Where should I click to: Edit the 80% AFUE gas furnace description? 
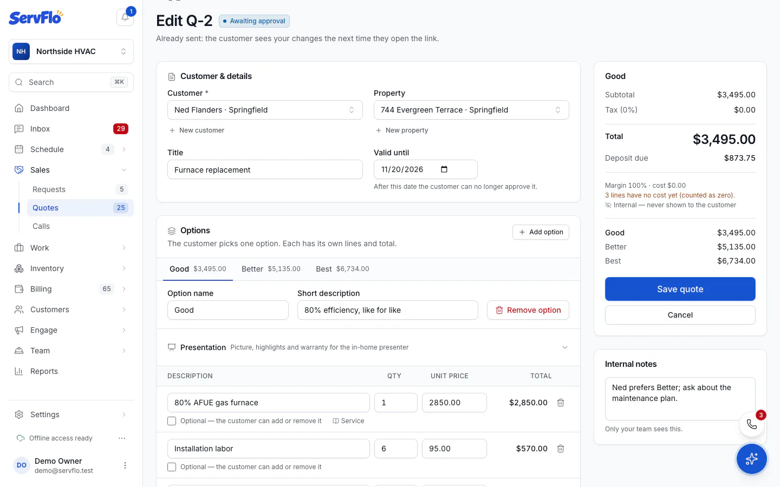(x=269, y=403)
